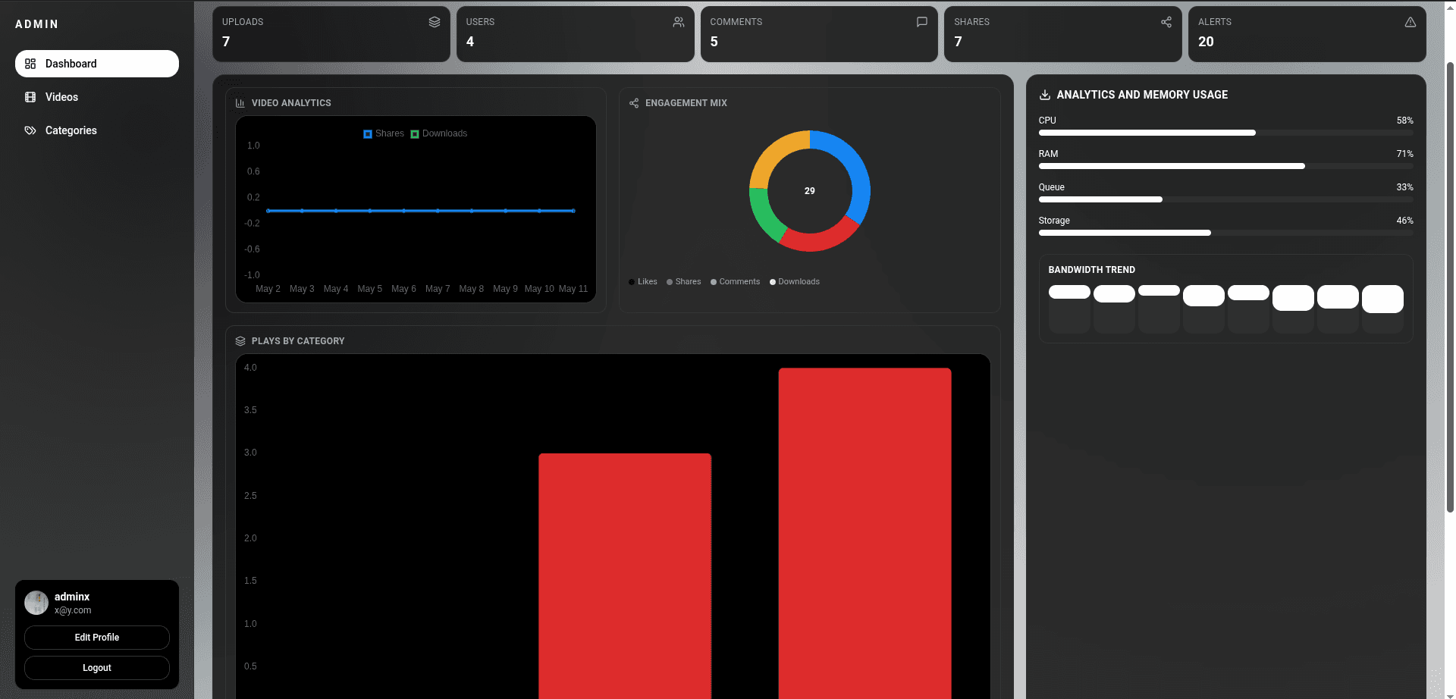
Task: Click the tallest red bar in Plays by Category
Action: (864, 533)
